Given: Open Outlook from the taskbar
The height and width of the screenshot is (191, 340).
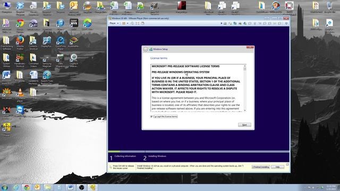Looking at the screenshot, I should 37,187.
